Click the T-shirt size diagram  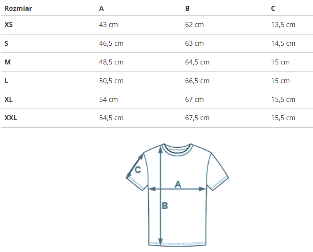point(177,194)
